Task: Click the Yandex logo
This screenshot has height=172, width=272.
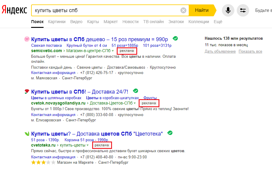Action: coord(15,10)
